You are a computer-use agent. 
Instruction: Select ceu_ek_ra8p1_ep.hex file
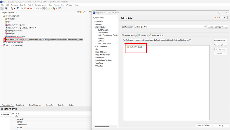tap(16, 25)
